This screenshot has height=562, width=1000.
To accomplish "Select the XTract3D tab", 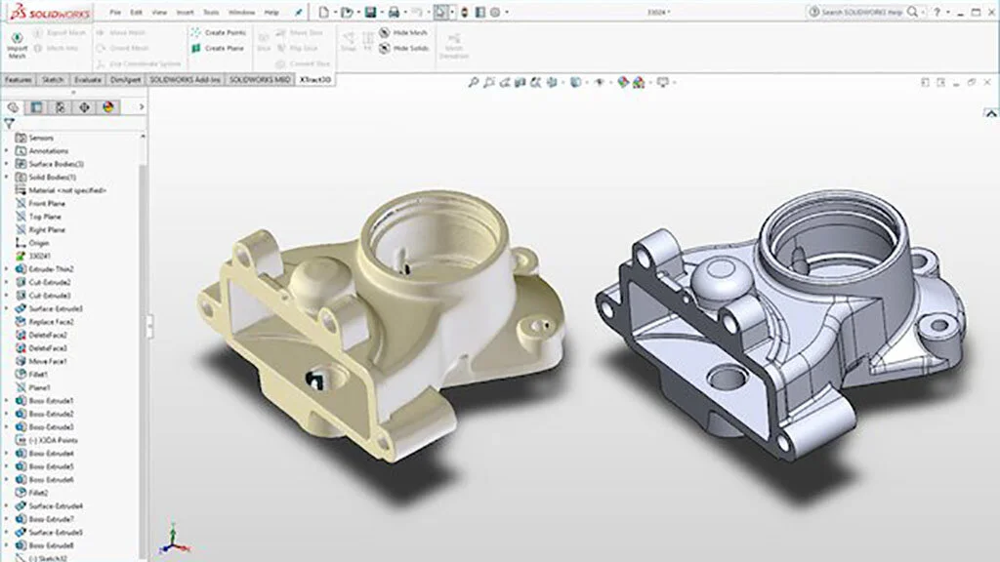I will pyautogui.click(x=315, y=80).
